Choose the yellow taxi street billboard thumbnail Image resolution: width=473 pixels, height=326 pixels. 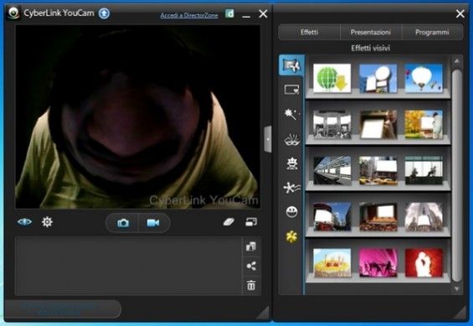tap(378, 171)
